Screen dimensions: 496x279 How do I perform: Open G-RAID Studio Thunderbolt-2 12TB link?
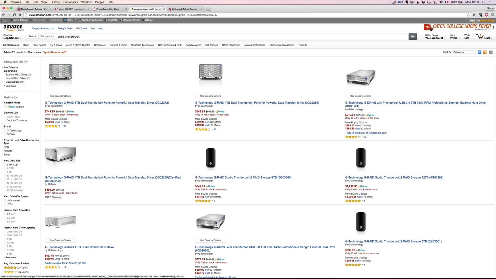click(x=394, y=177)
